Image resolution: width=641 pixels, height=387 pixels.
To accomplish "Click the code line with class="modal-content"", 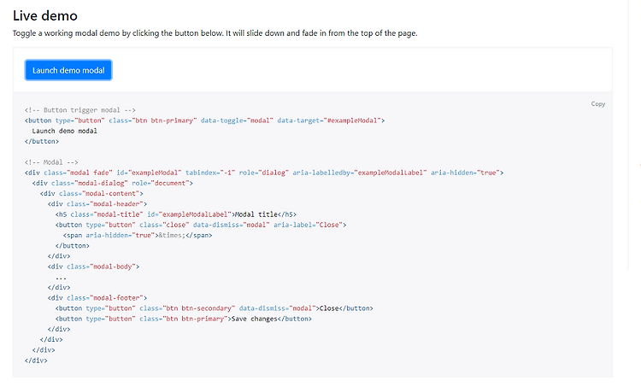I will pos(91,193).
